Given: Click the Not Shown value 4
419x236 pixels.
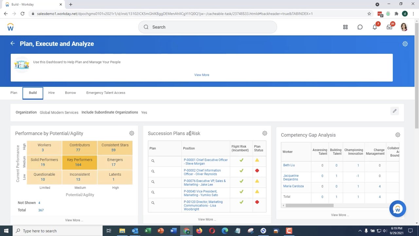Looking at the screenshot, I should [x=39, y=203].
